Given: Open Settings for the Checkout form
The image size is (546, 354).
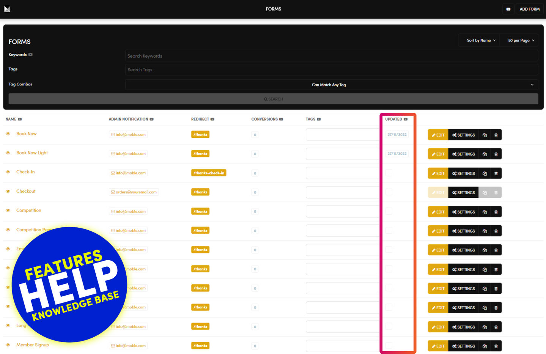Looking at the screenshot, I should [x=463, y=193].
